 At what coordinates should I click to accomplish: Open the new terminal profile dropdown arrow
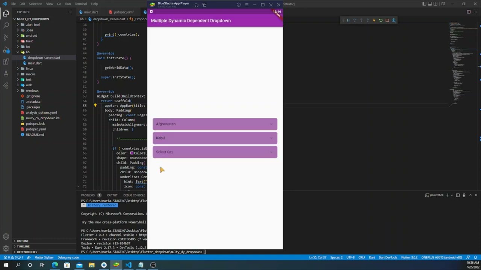click(452, 195)
